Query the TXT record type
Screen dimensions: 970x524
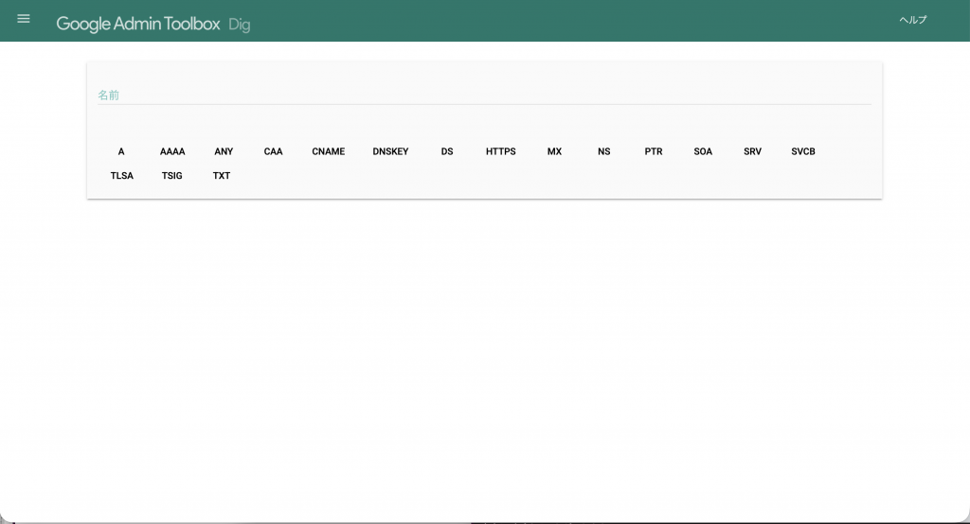click(222, 176)
